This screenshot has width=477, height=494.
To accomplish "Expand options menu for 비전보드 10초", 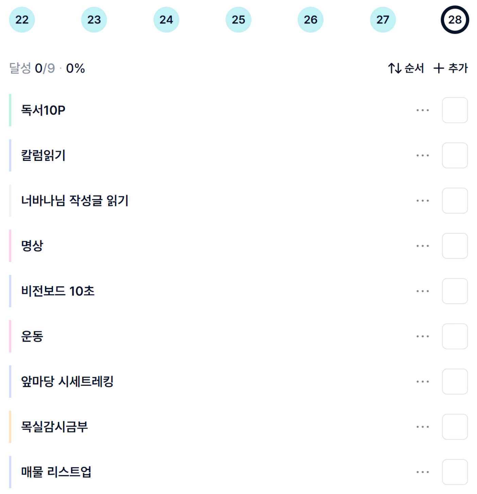I will tap(423, 291).
